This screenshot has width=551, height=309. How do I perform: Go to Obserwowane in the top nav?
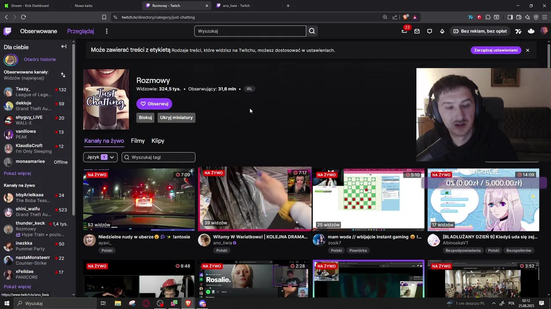coord(39,31)
